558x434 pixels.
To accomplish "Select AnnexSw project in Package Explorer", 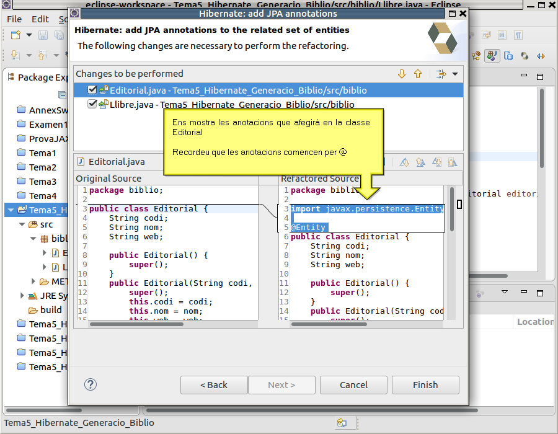I will [x=43, y=110].
